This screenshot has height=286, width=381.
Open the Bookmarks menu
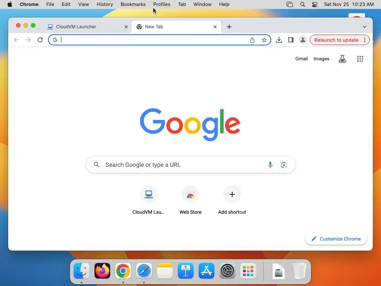(x=133, y=4)
